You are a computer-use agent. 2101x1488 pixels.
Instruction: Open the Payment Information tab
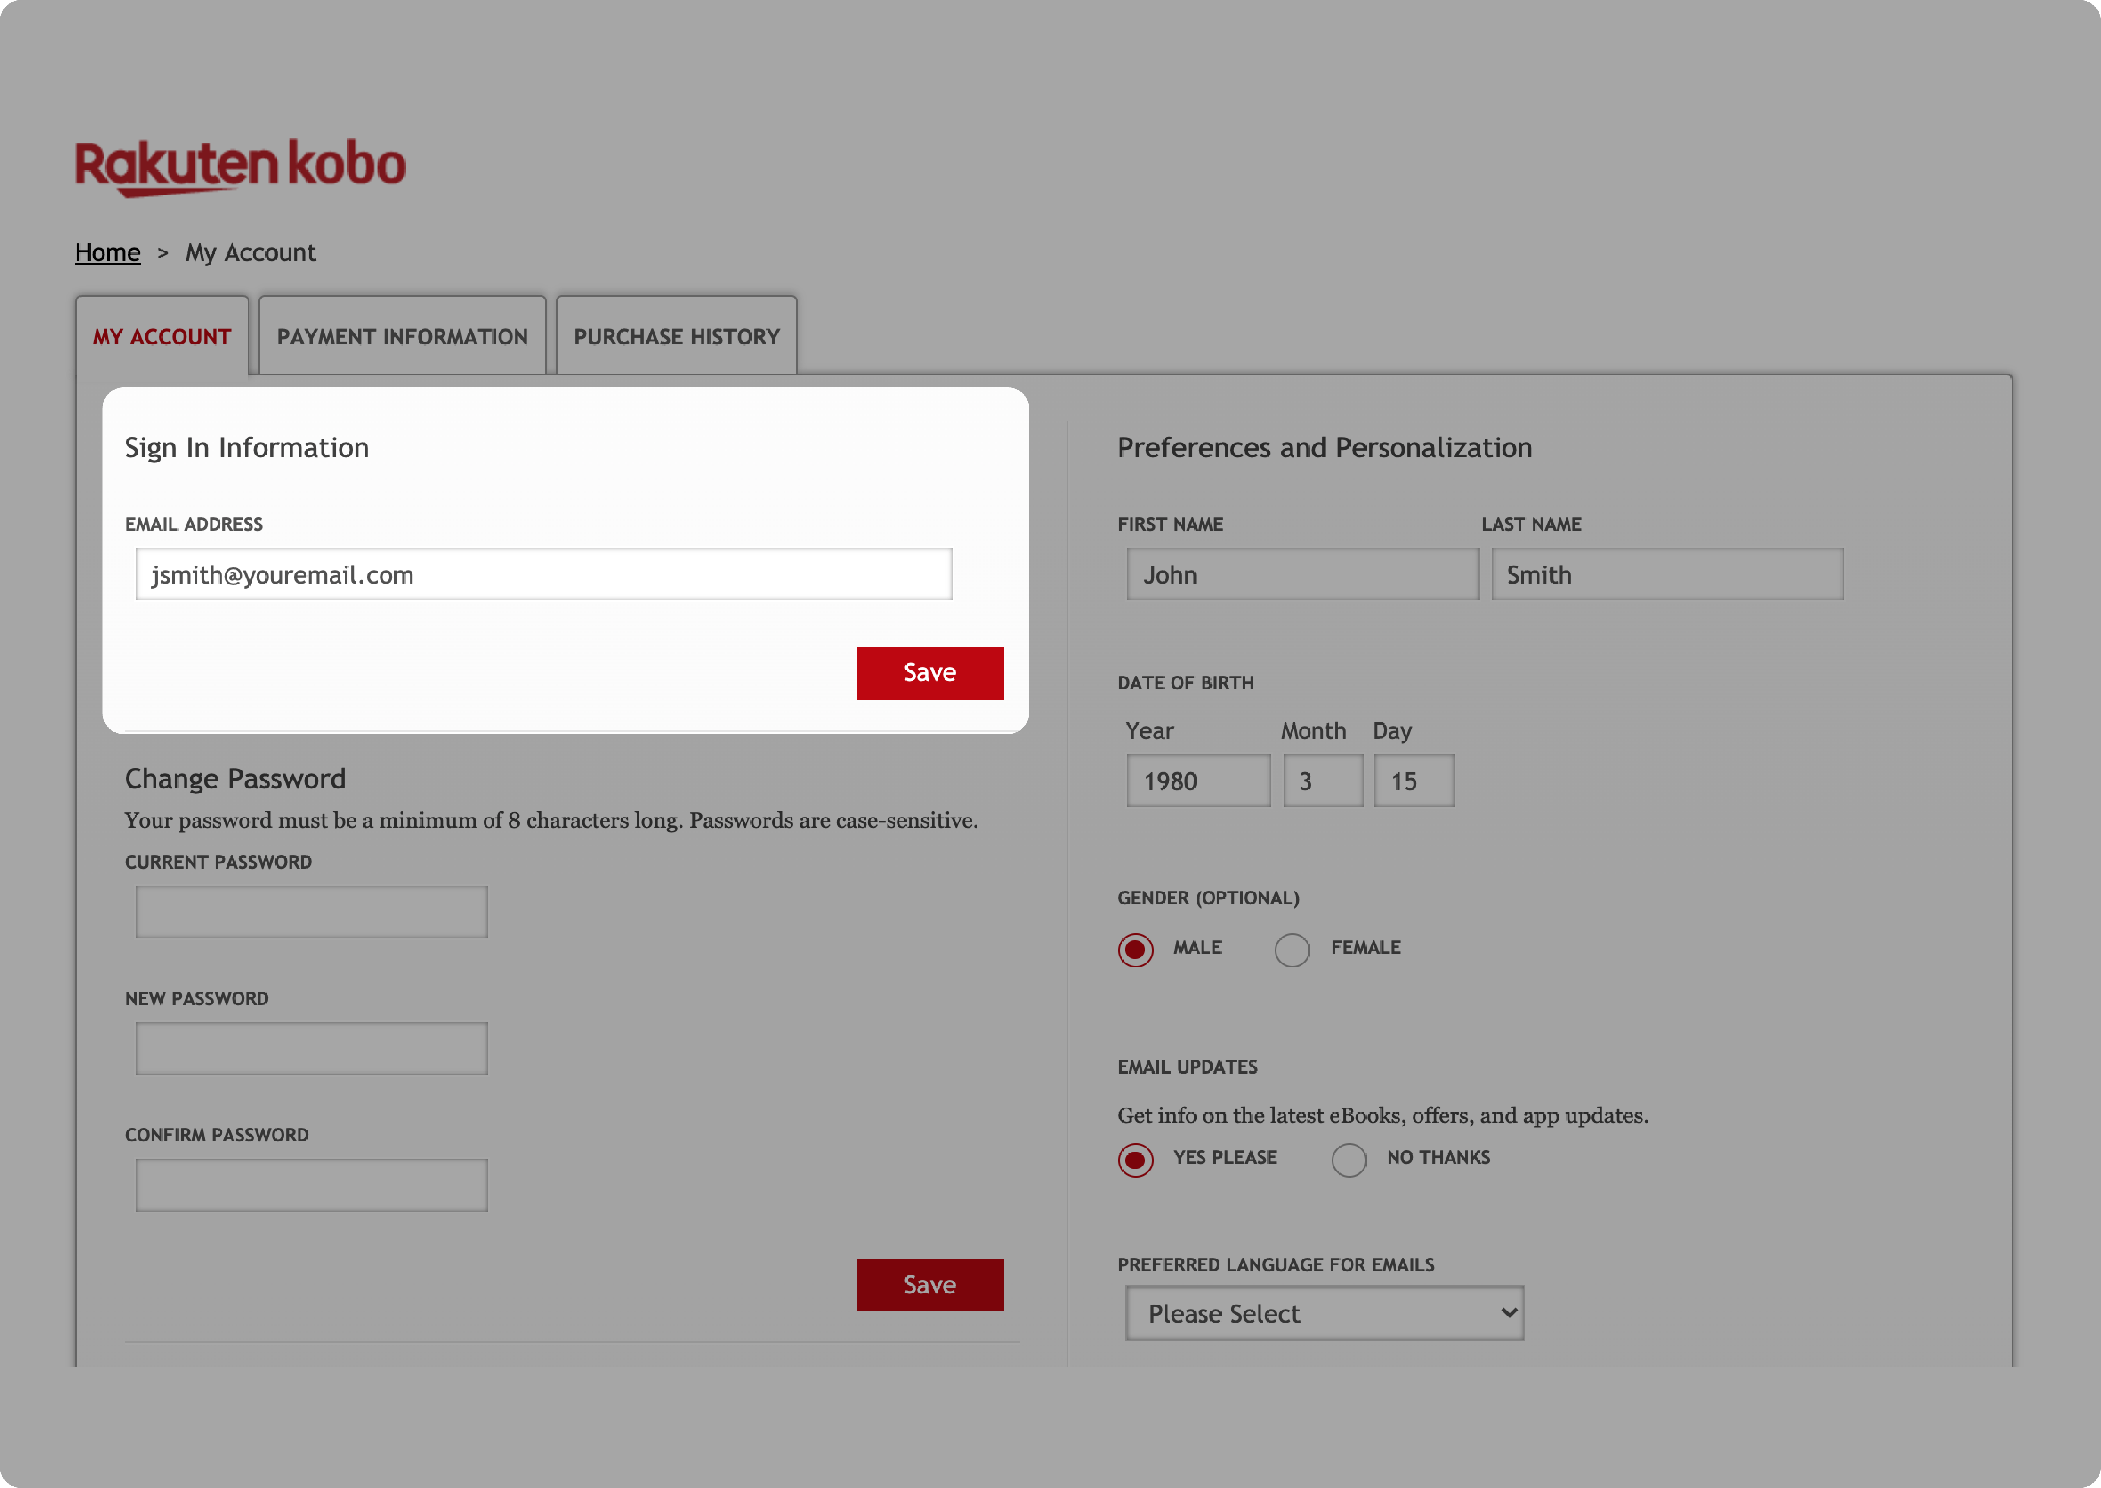point(402,336)
